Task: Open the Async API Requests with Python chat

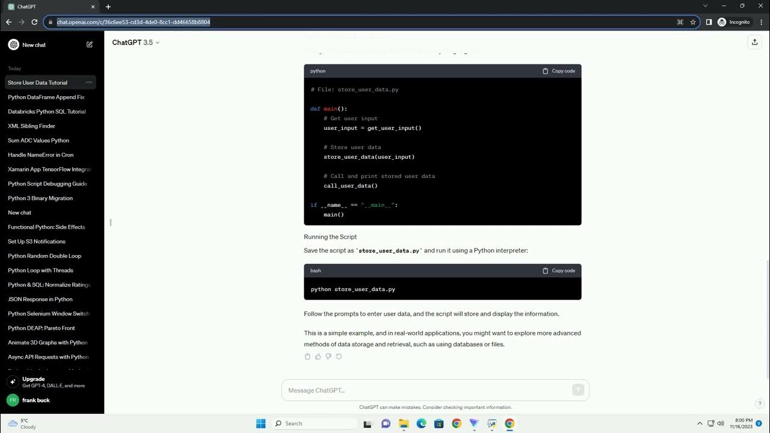Action: point(51,357)
